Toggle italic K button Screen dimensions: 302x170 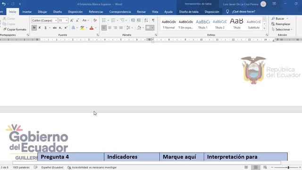point(40,28)
